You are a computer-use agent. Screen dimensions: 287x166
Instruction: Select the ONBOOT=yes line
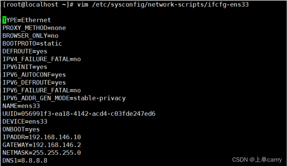[x=21, y=129]
